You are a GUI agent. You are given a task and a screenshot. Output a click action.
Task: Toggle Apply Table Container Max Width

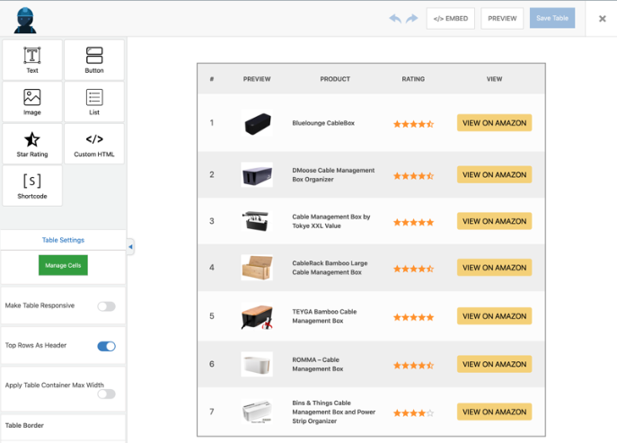[x=106, y=394]
